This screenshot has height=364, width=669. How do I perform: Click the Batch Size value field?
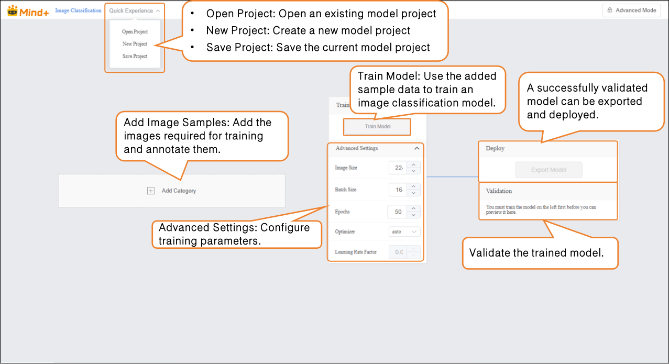point(398,190)
